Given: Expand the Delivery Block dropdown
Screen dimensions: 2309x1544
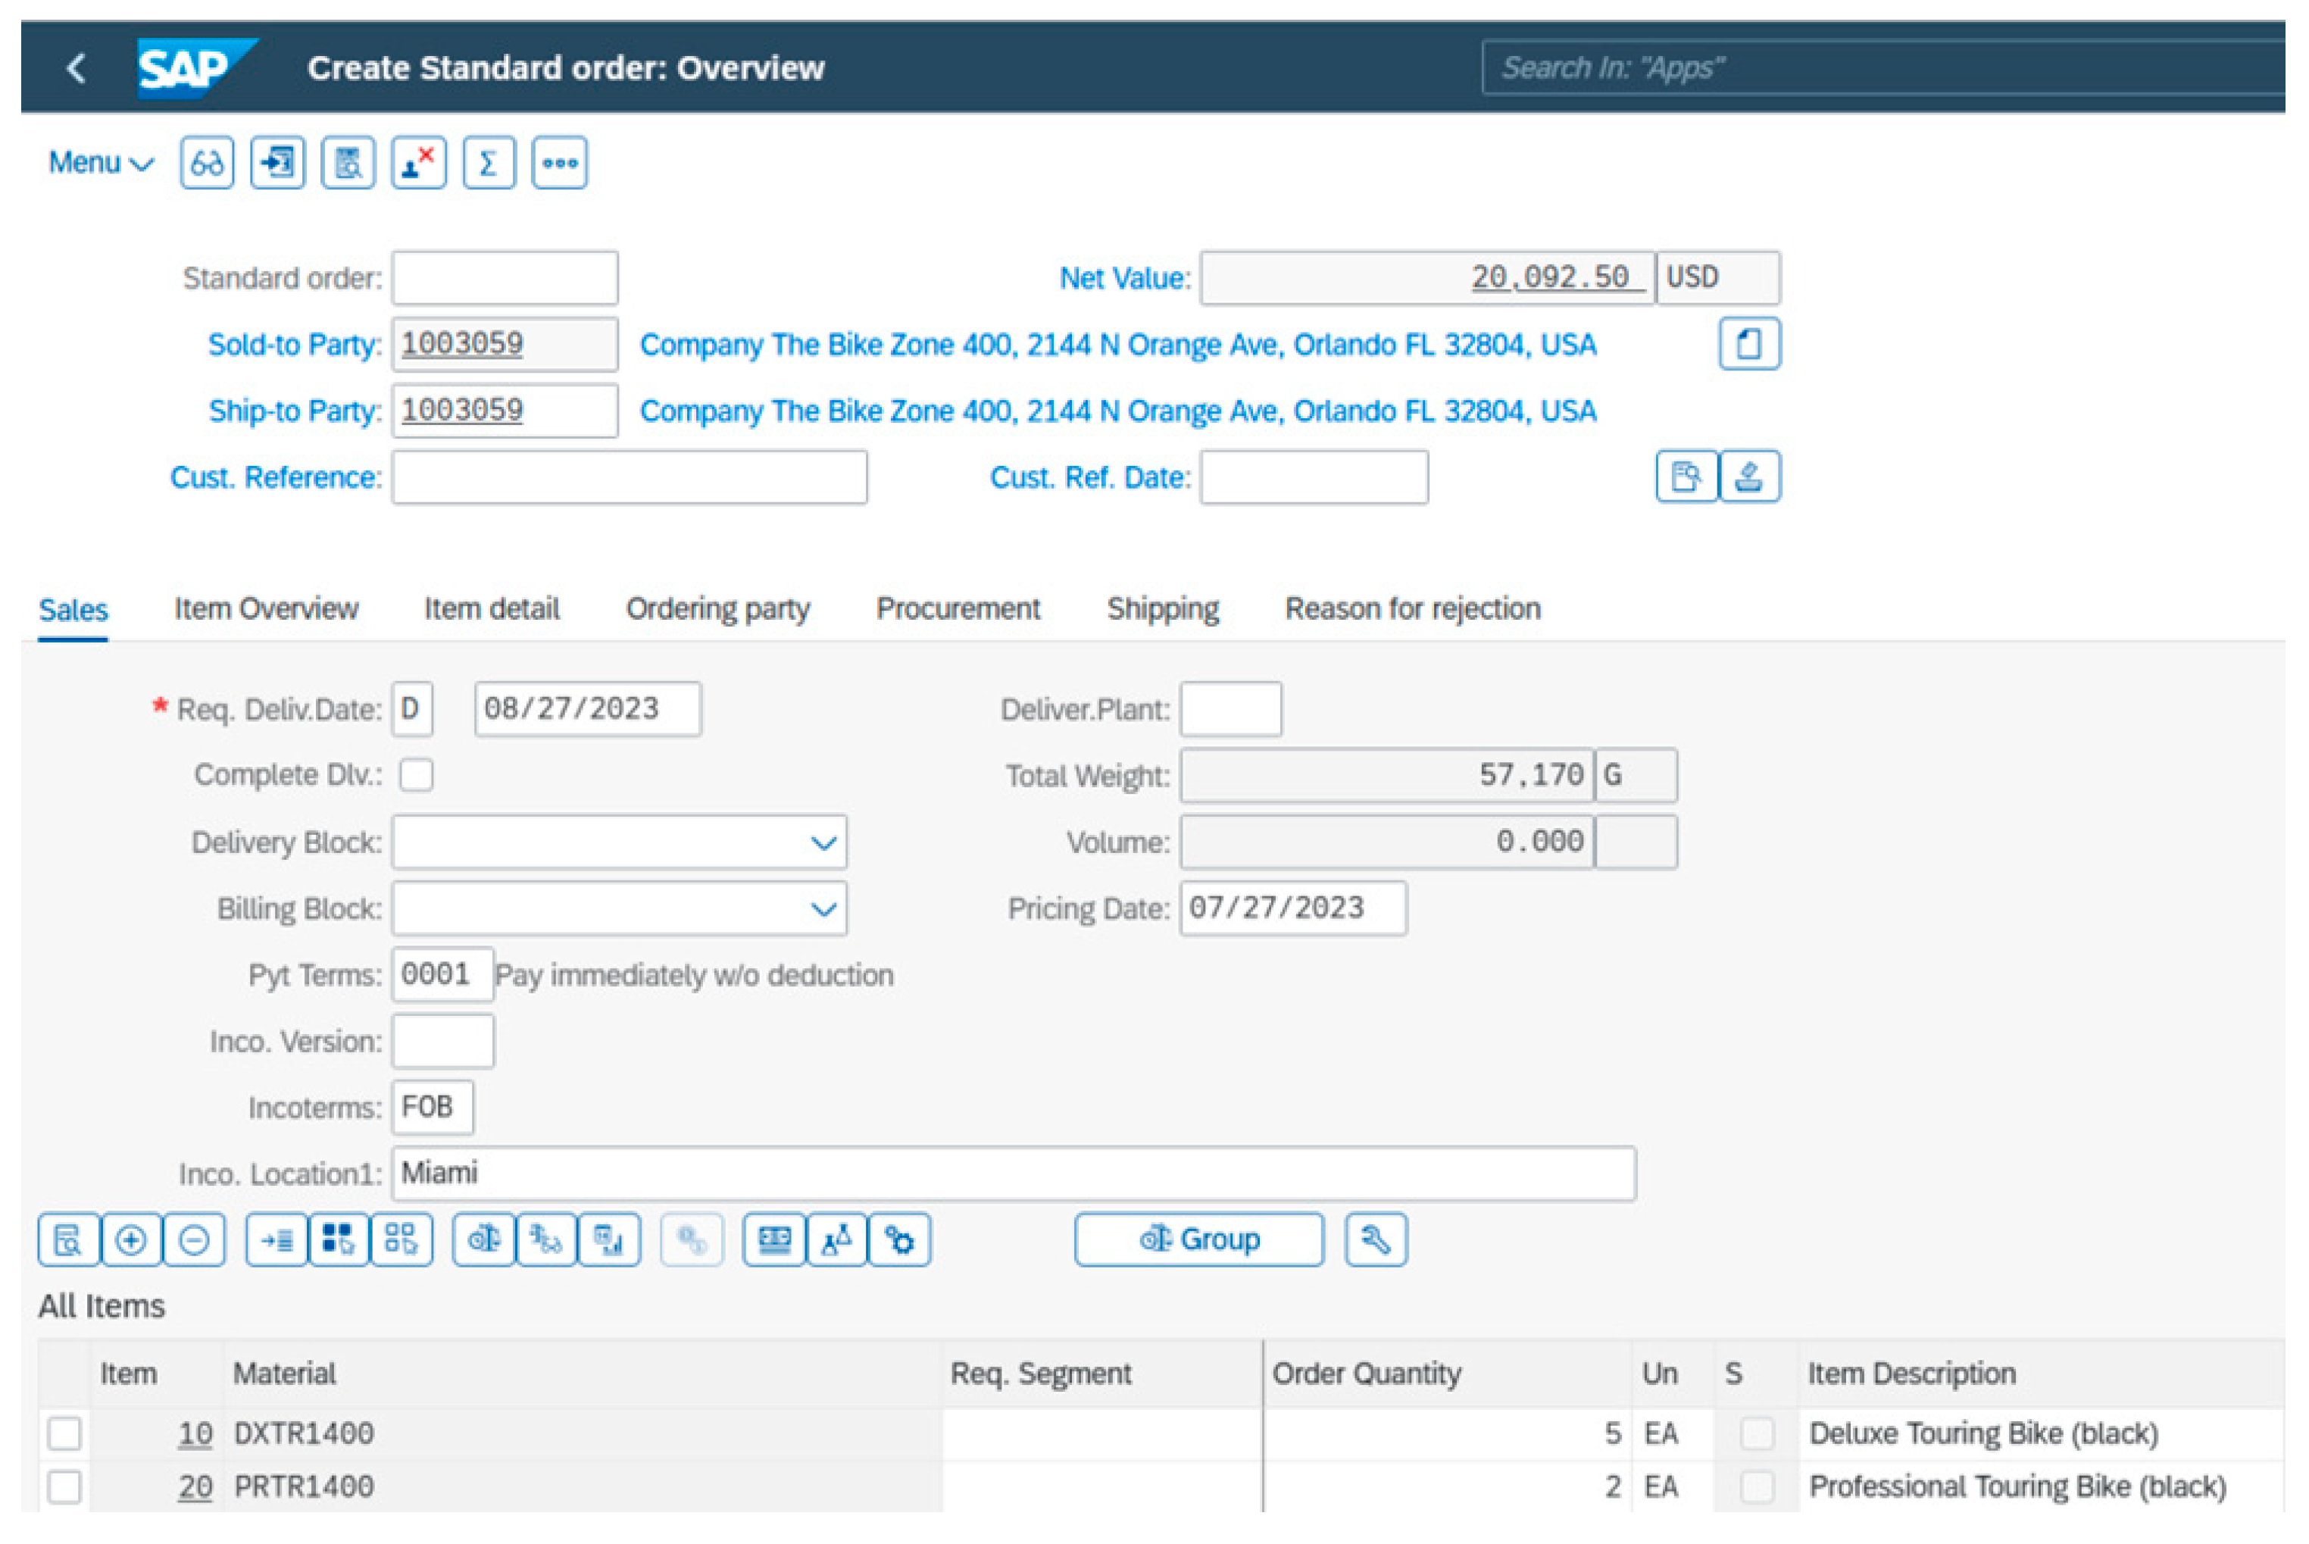Looking at the screenshot, I should tap(823, 843).
